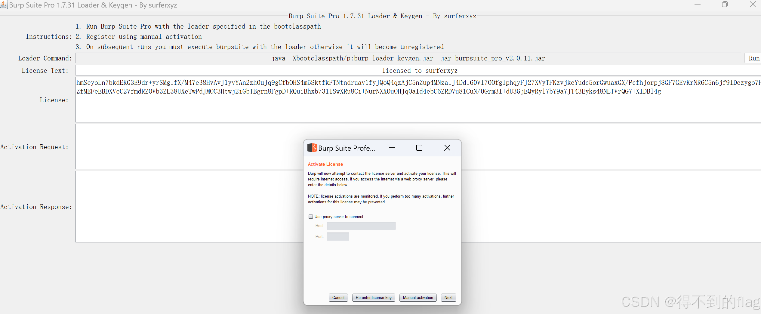The image size is (761, 314).
Task: Click the 'Activation Request:' label
Action: (34, 147)
